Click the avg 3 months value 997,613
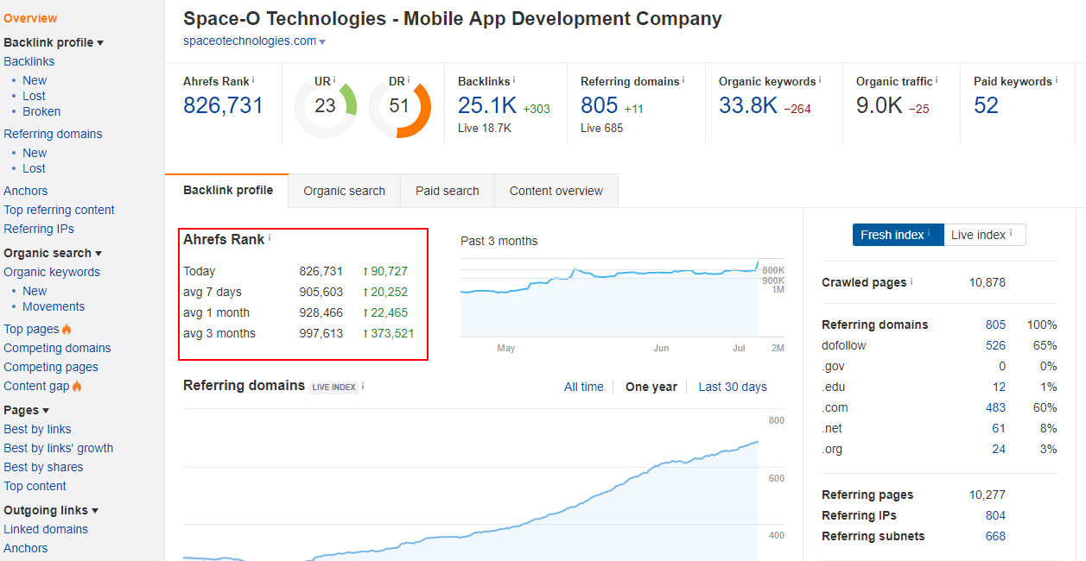 click(321, 333)
